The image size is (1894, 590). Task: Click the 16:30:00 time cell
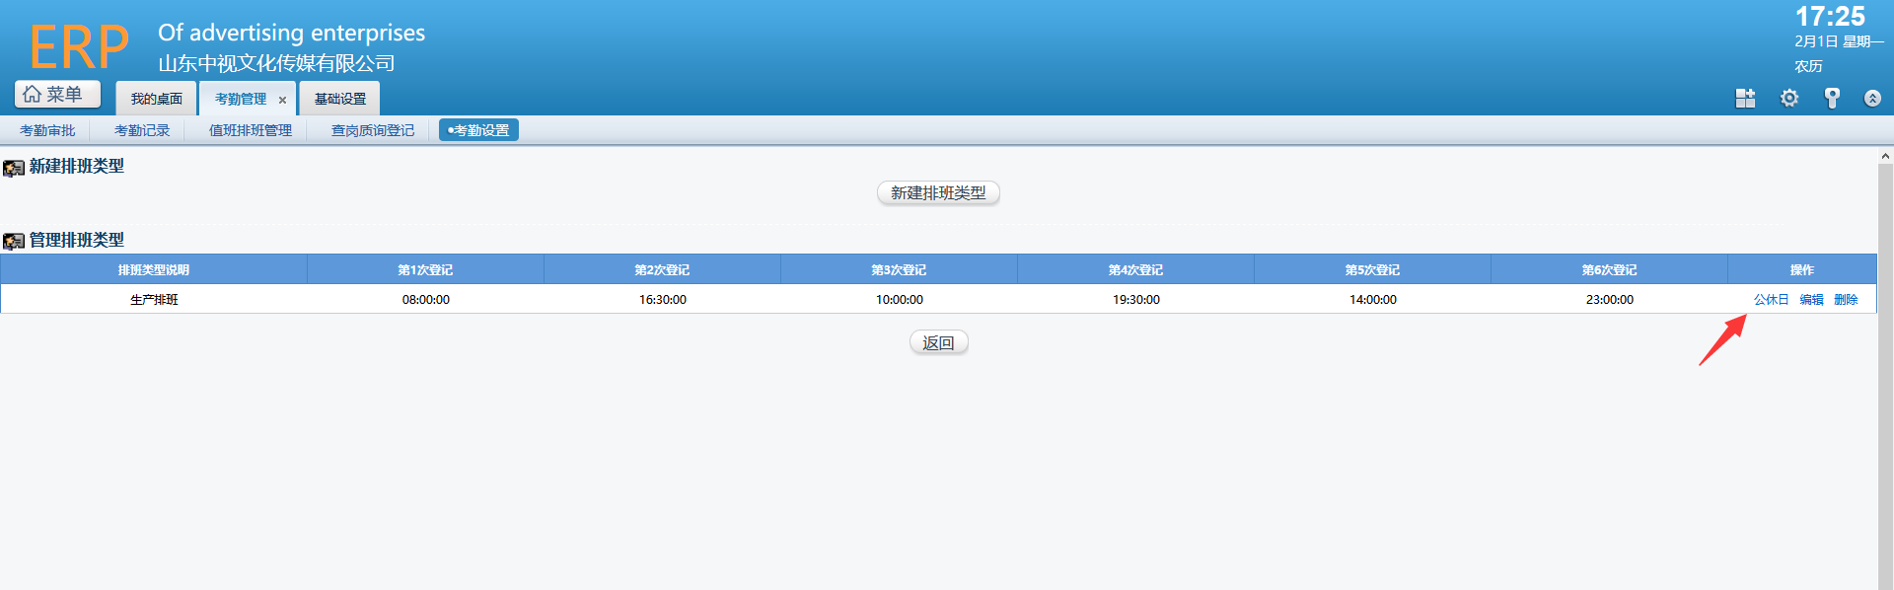(x=662, y=299)
